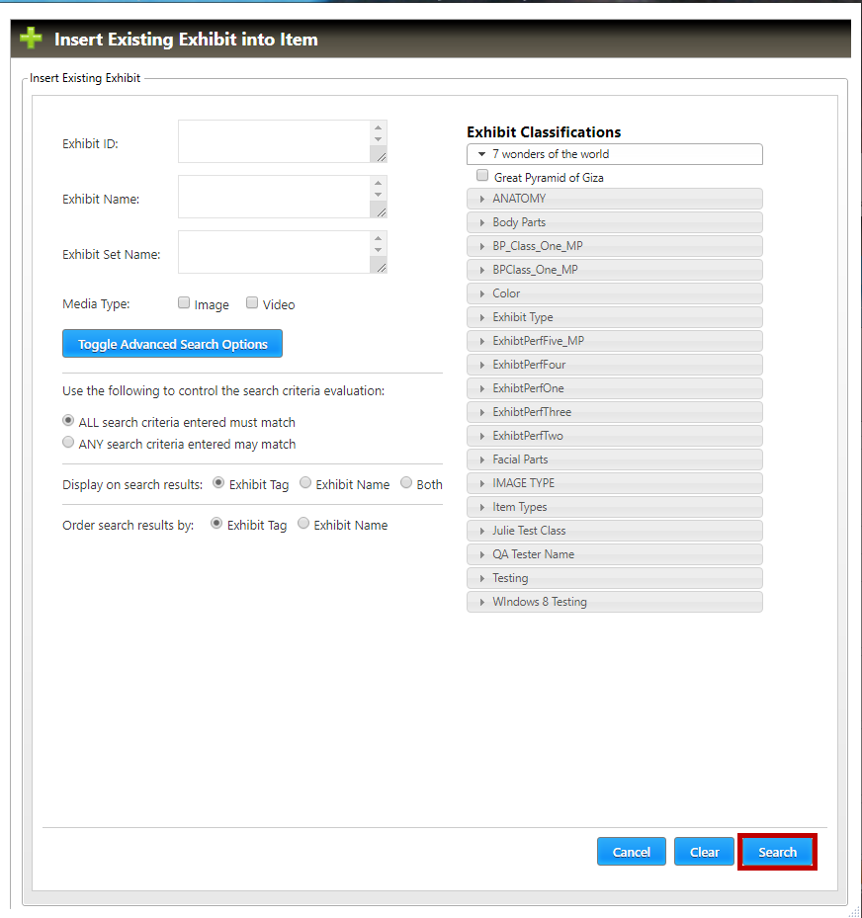Image resolution: width=862 pixels, height=918 pixels.
Task: Click into the Exhibit ID field
Action: pyautogui.click(x=275, y=141)
